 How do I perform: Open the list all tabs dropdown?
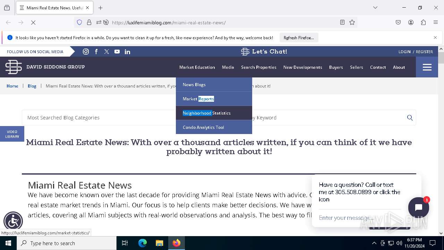click(375, 8)
